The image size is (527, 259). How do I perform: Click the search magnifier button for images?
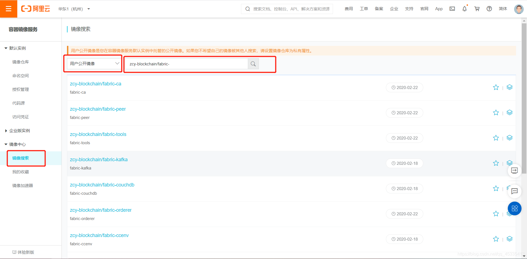[x=253, y=64]
